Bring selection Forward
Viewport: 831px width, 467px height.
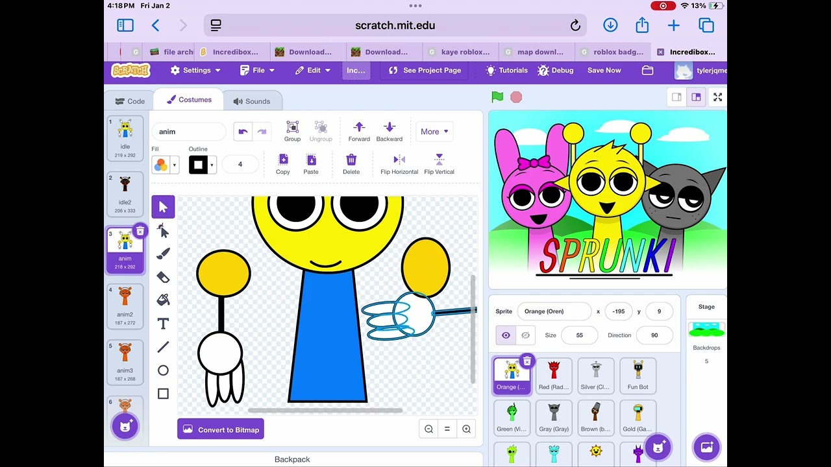[359, 131]
